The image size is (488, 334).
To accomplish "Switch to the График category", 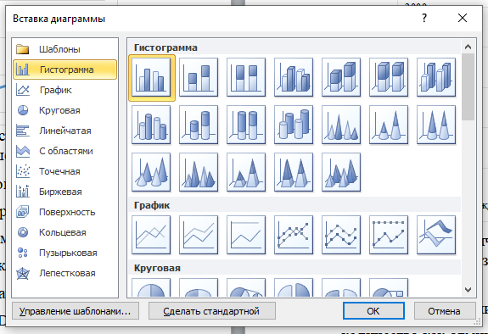I will coord(65,90).
